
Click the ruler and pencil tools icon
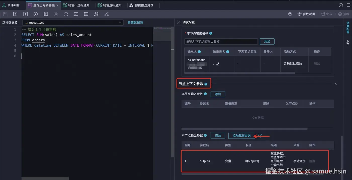[x=96, y=14]
